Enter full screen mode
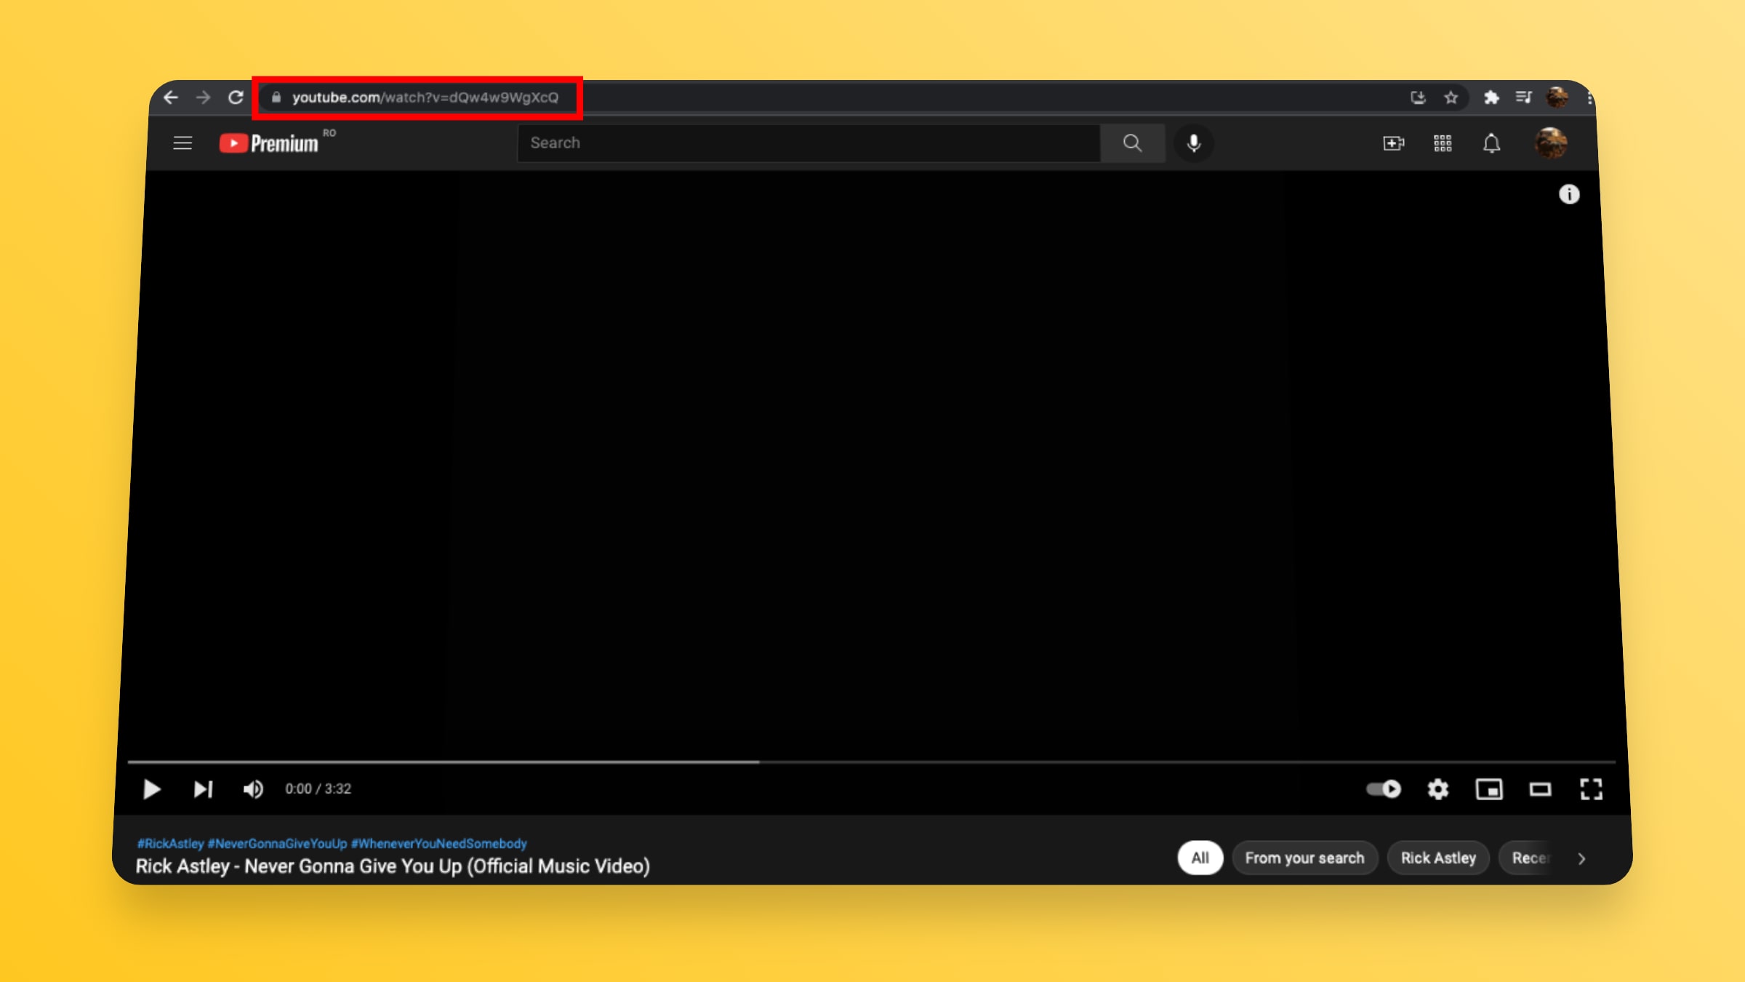Image resolution: width=1745 pixels, height=982 pixels. (x=1591, y=789)
